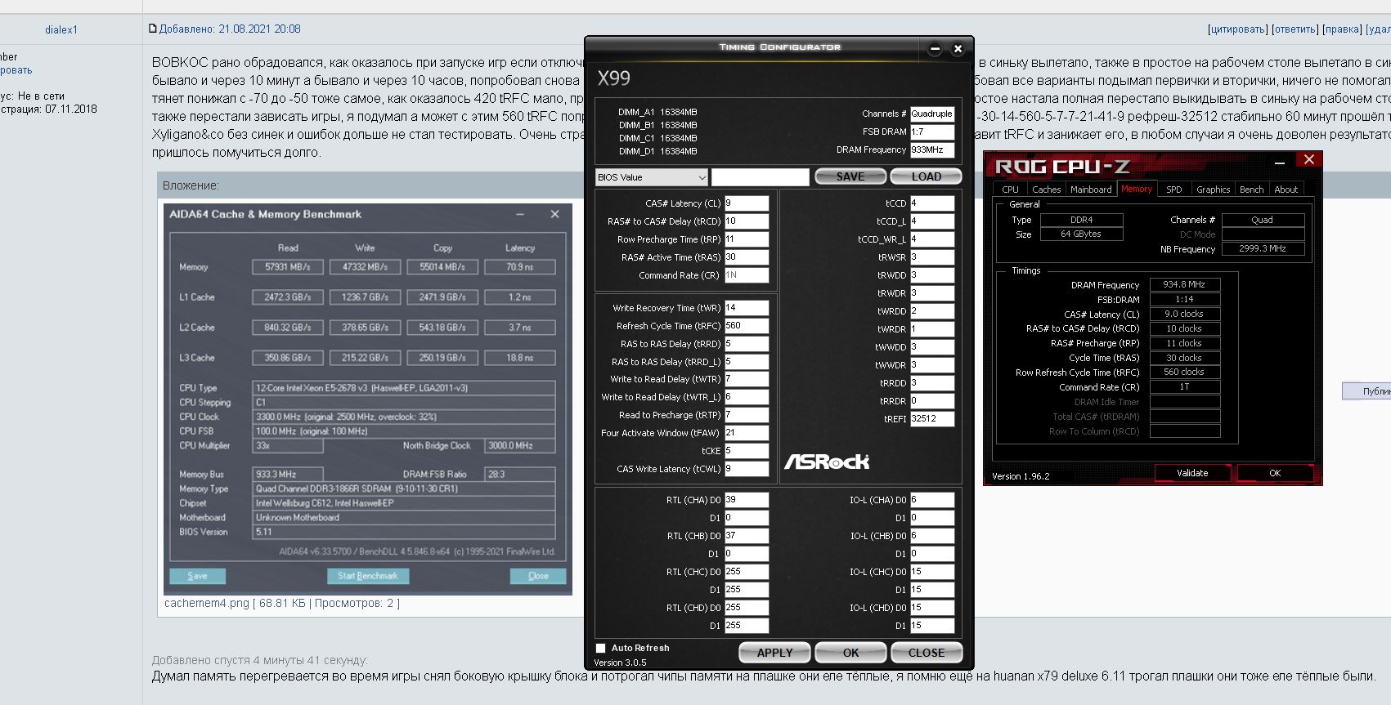Viewport: 1391px width, 705px height.
Task: Edit the Four Activate Window (tFAW) field
Action: pos(747,433)
